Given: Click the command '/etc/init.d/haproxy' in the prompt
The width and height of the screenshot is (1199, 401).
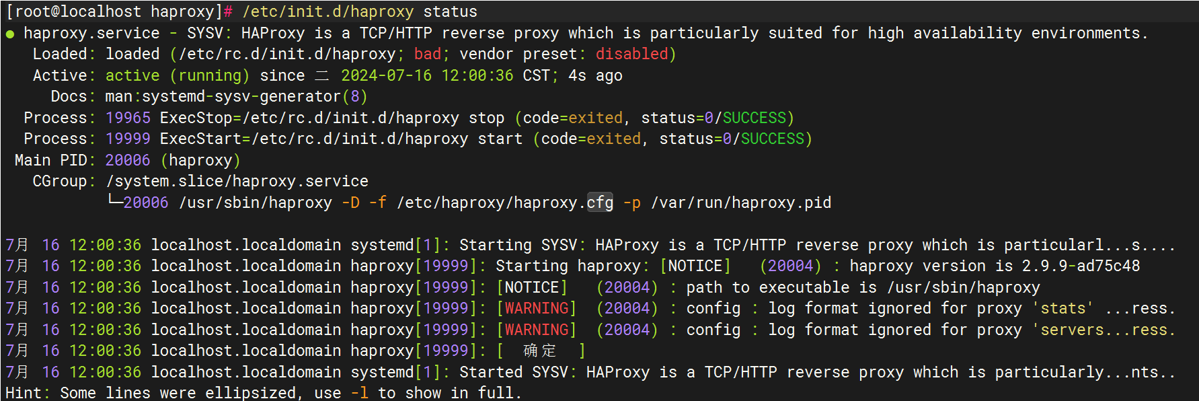Looking at the screenshot, I should pos(327,12).
